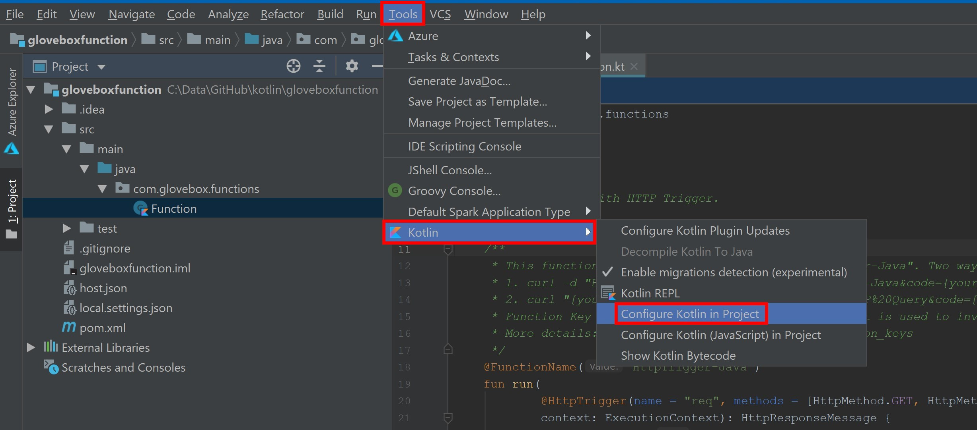Click the Kotlin REPL icon in submenu
The height and width of the screenshot is (430, 977).
click(608, 293)
